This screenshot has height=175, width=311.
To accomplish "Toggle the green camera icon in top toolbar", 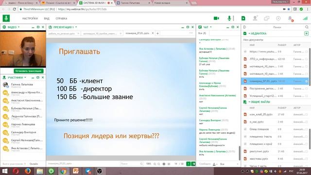I will point(216,18).
